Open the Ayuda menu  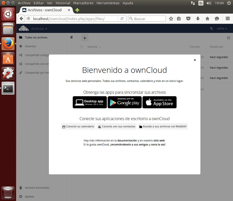click(x=128, y=3)
